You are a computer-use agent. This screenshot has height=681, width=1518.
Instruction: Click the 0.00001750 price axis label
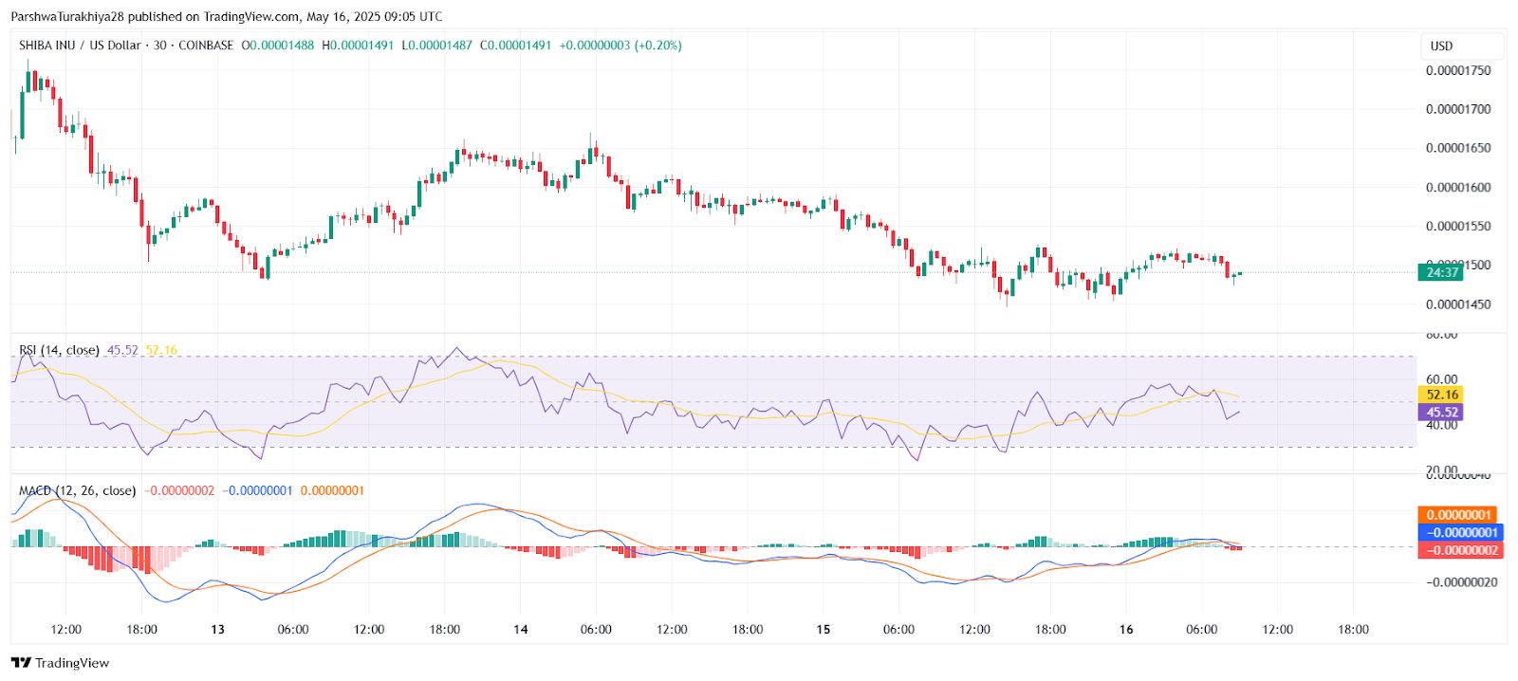click(1458, 70)
